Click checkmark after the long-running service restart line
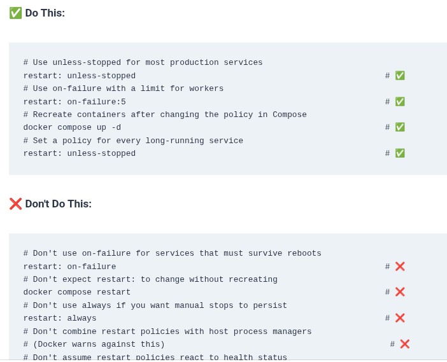 coord(400,153)
